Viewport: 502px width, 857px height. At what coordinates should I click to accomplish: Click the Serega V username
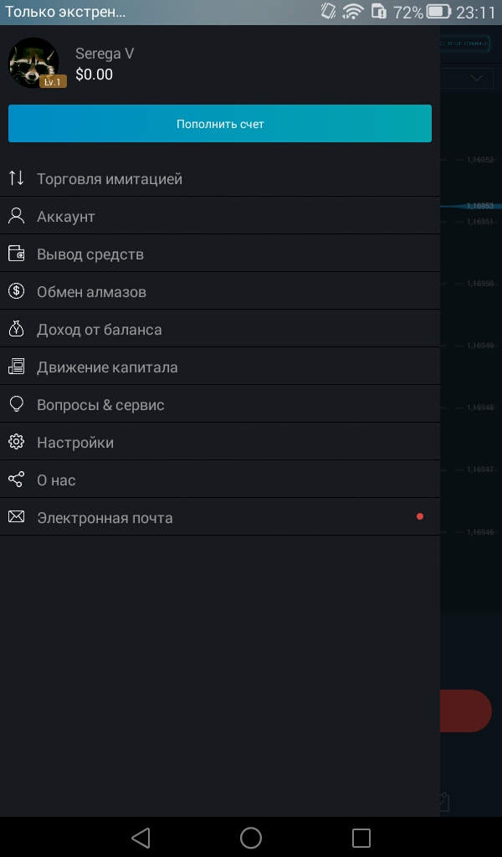[105, 54]
